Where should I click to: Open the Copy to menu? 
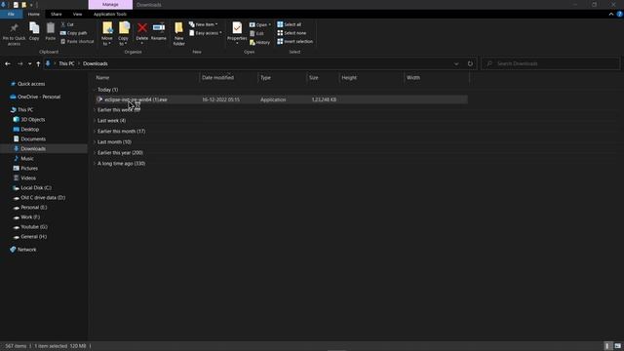click(124, 33)
